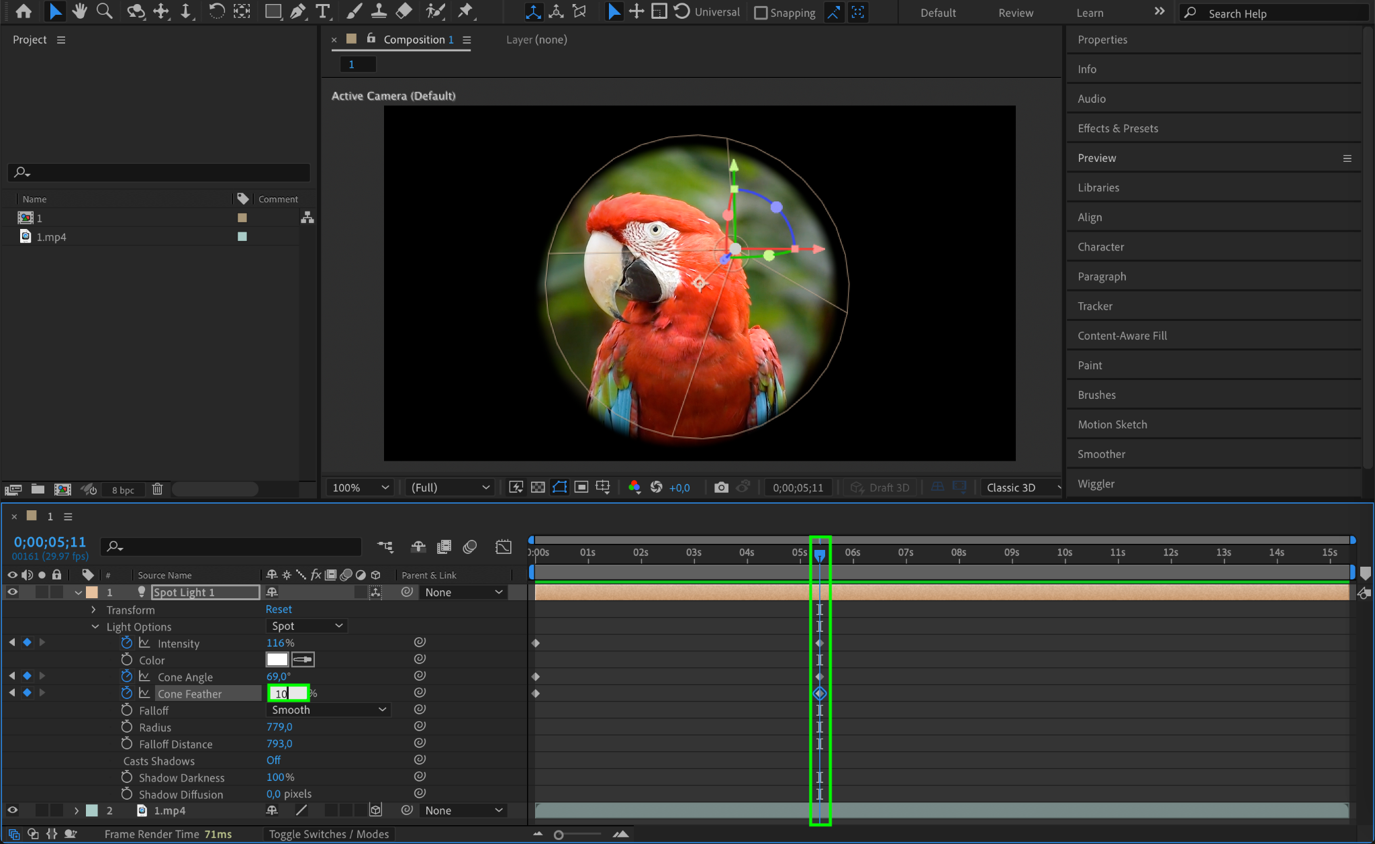Click Toggle Switches / Modes button

tap(329, 834)
